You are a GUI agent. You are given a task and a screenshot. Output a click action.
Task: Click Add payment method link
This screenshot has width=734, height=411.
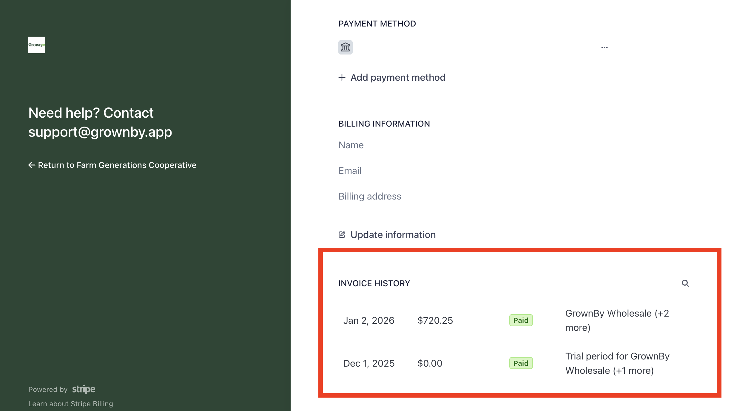click(x=397, y=77)
